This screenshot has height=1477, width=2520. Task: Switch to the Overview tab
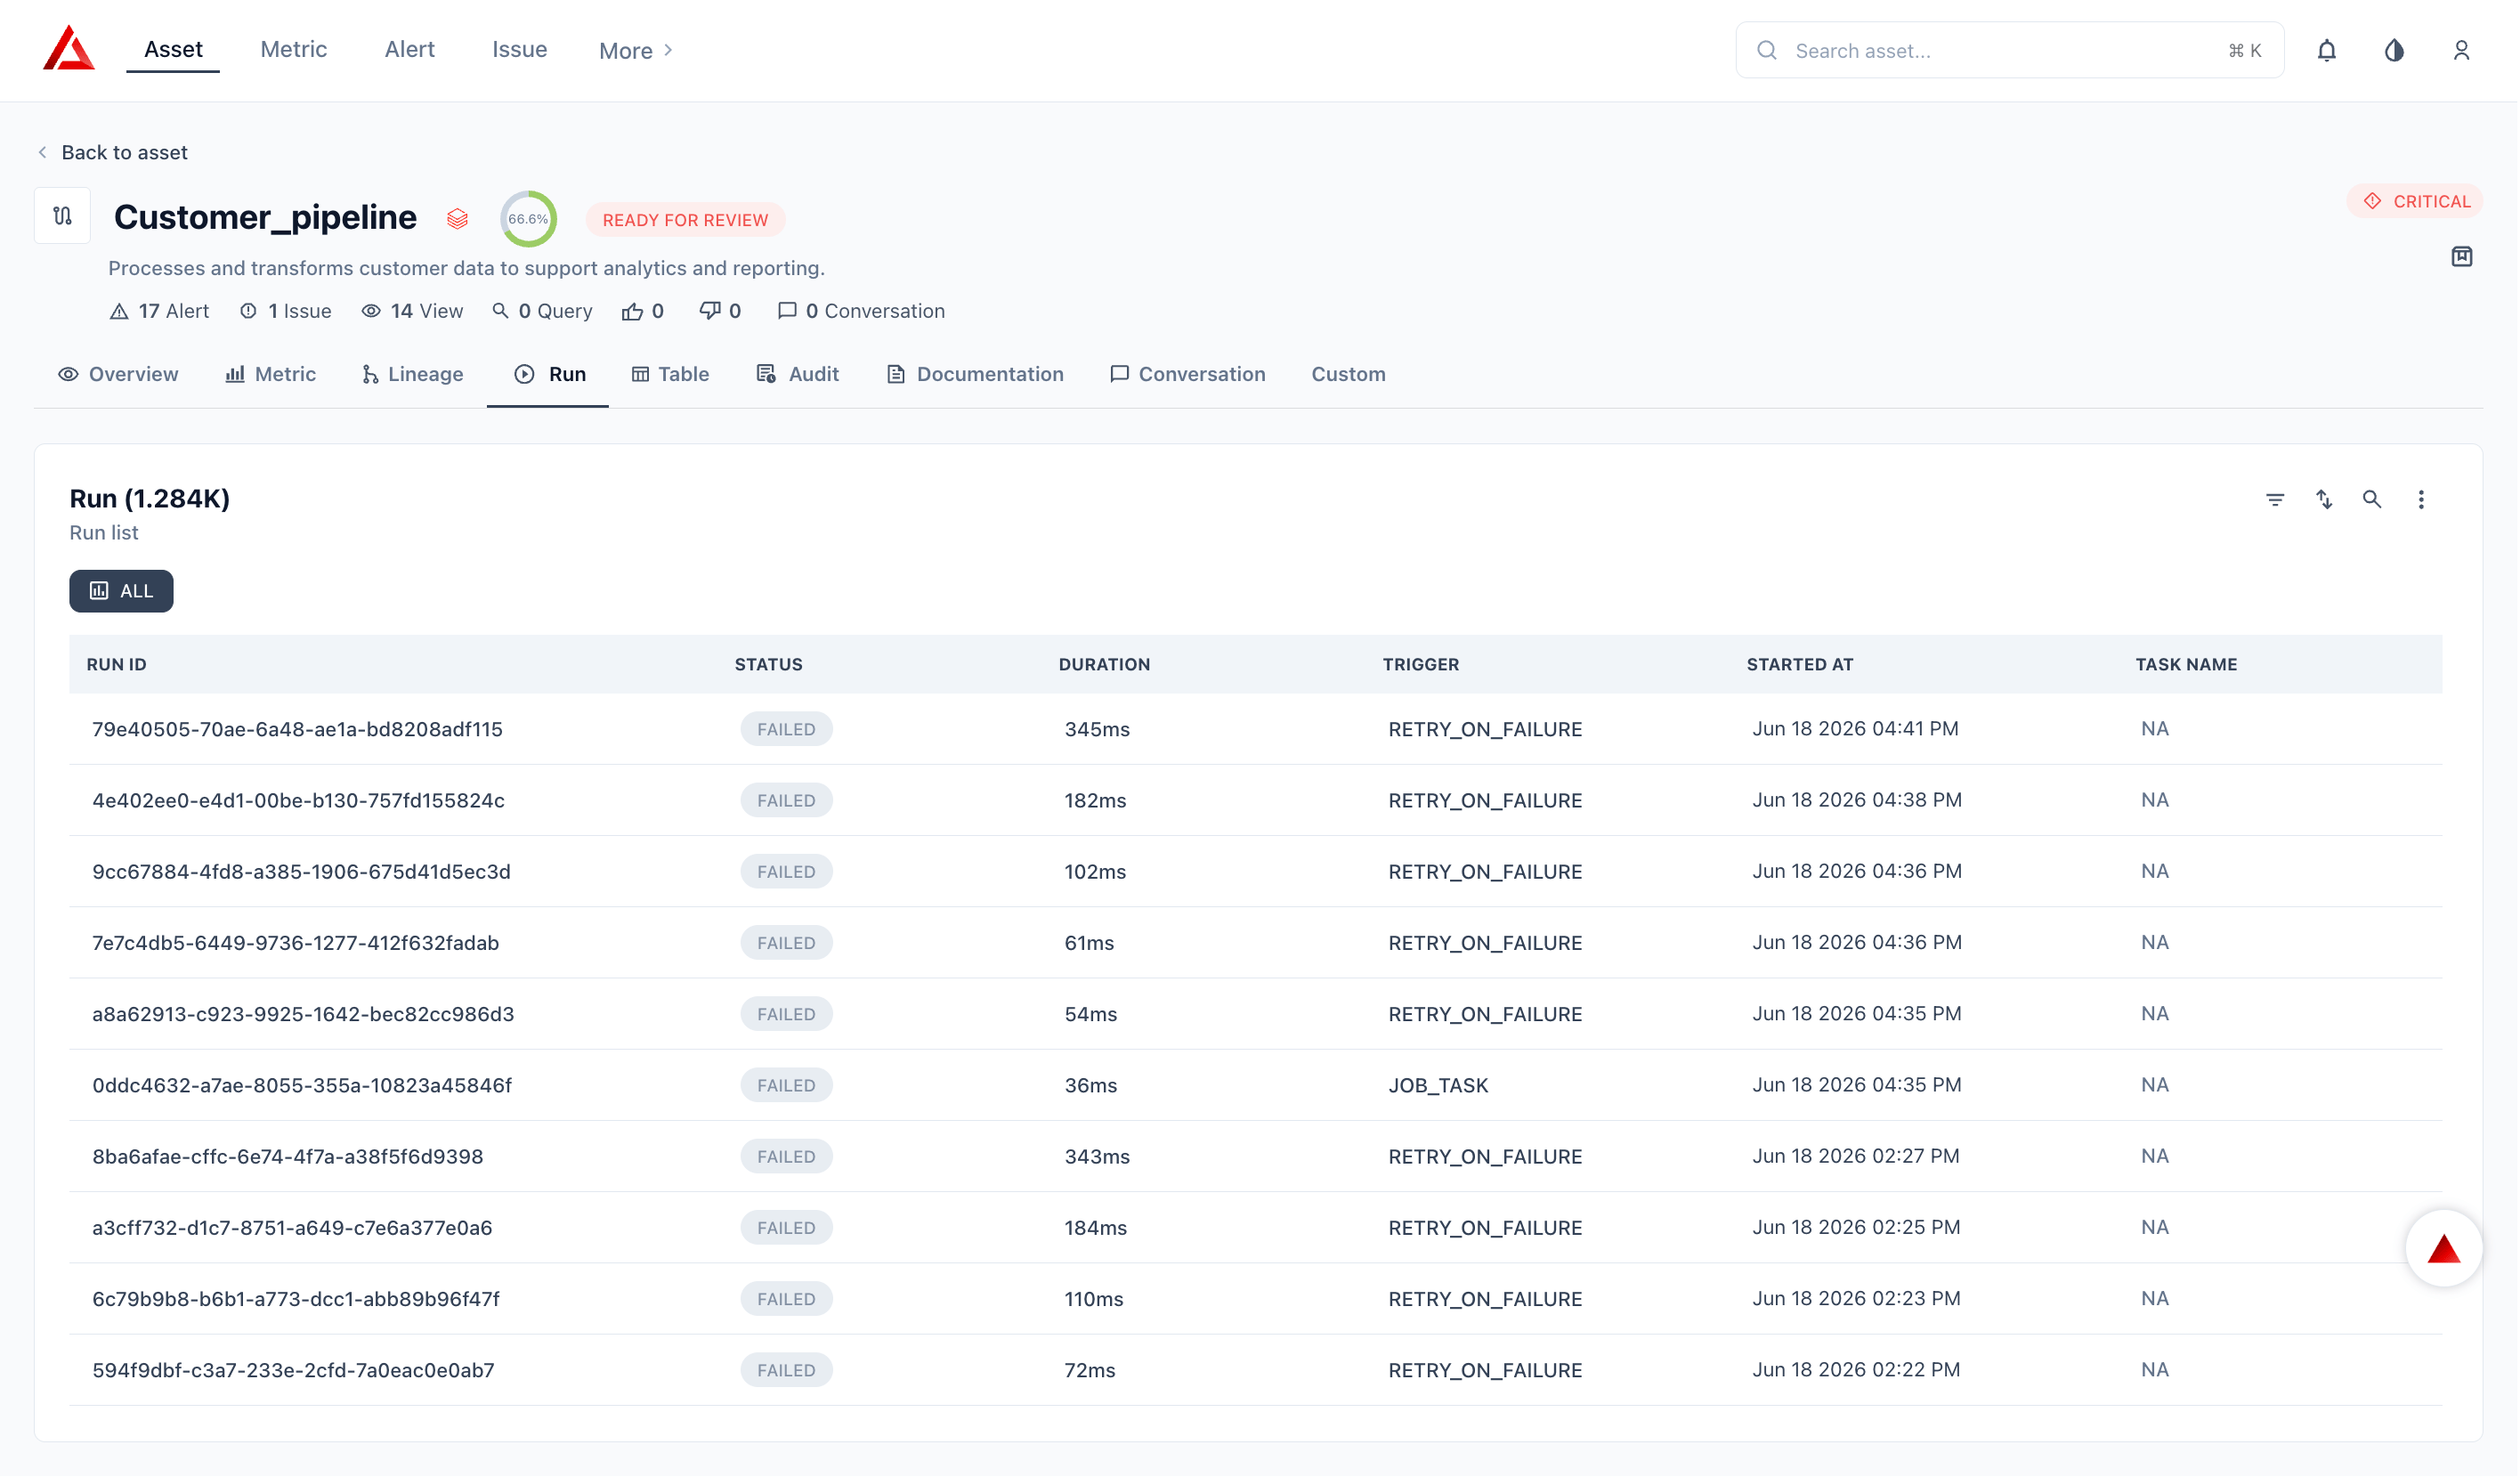[118, 374]
